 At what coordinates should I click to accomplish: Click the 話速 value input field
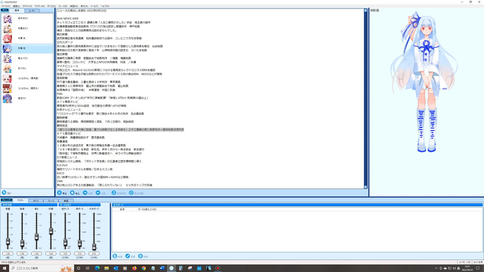tap(22, 253)
